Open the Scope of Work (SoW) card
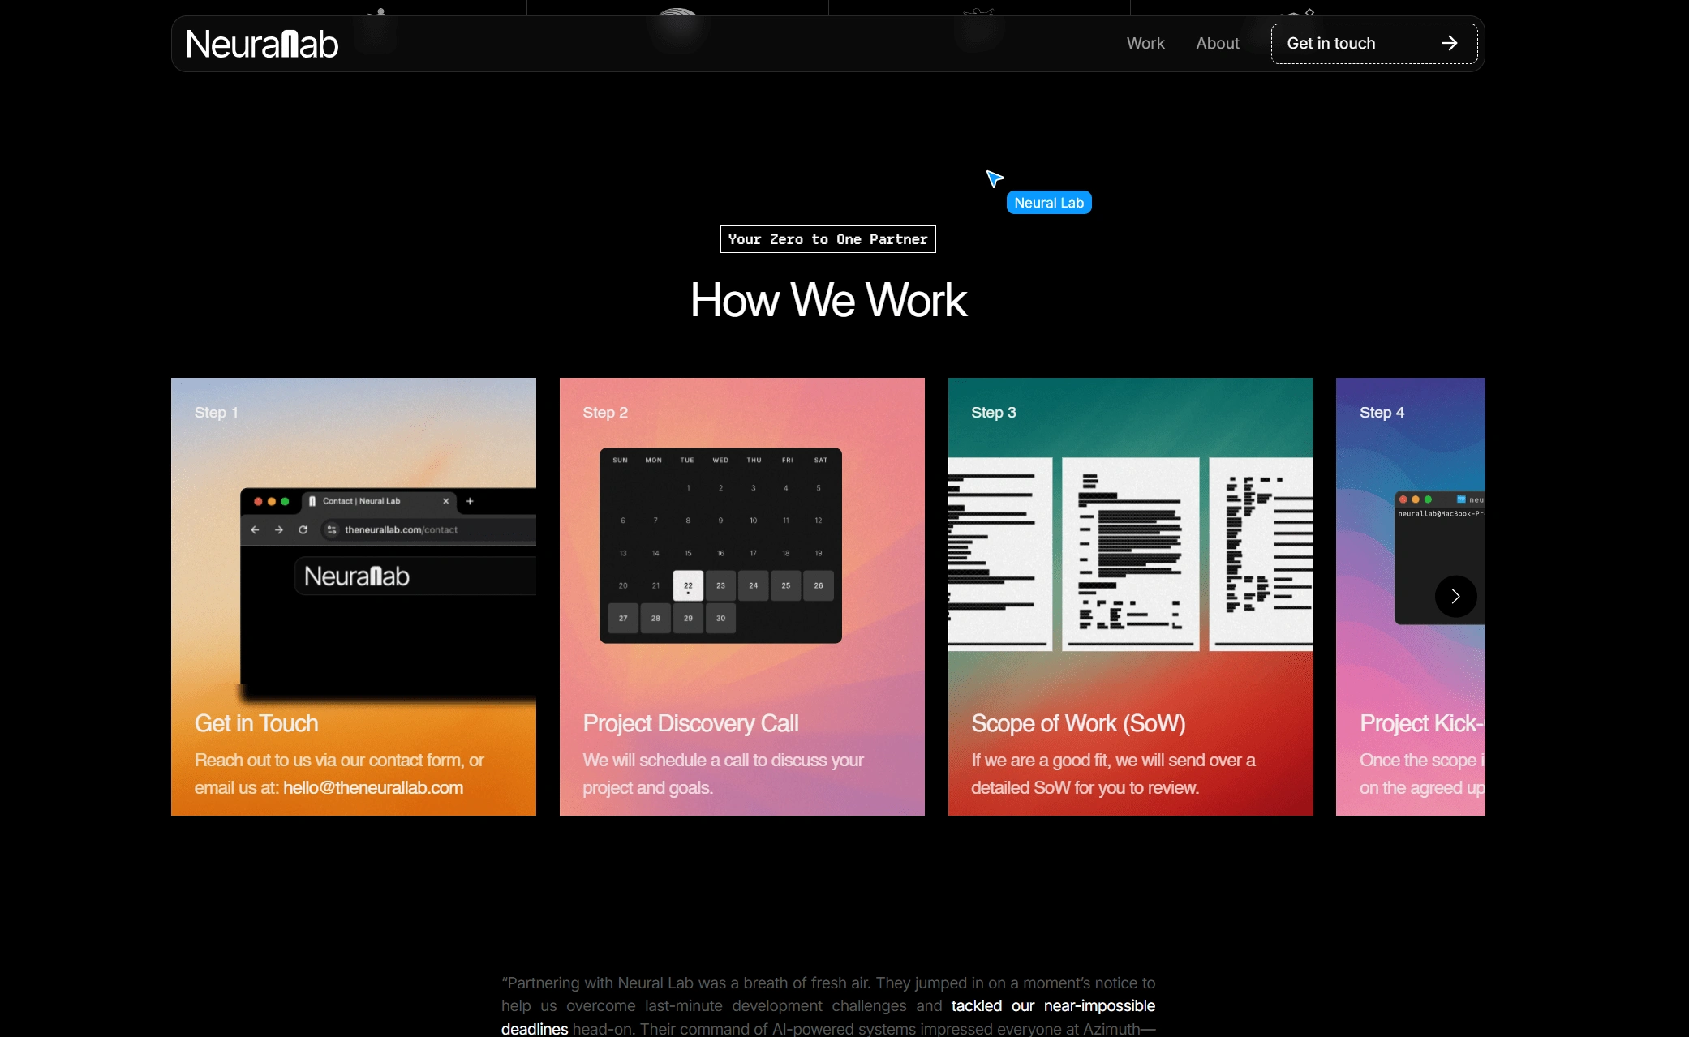1689x1037 pixels. (1077, 723)
